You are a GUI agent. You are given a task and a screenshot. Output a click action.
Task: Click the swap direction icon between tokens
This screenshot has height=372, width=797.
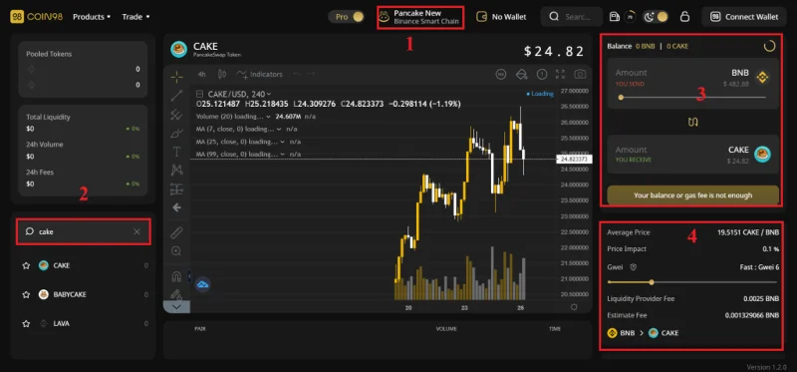693,122
